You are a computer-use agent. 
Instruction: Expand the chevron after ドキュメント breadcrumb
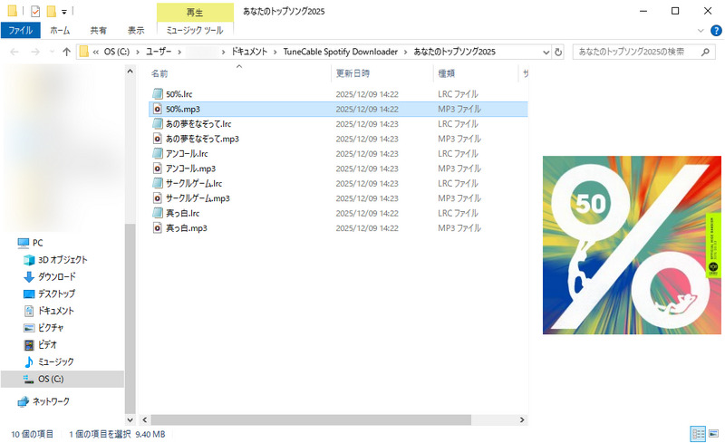(275, 52)
